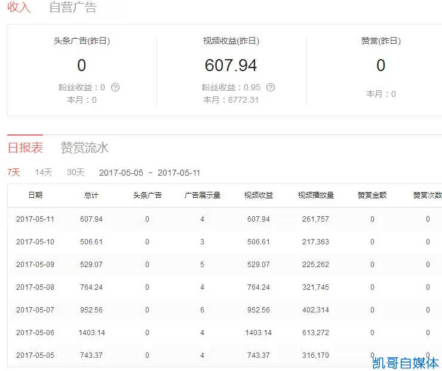Click play count 217,363
Image resolution: width=442 pixels, height=371 pixels.
coord(315,242)
